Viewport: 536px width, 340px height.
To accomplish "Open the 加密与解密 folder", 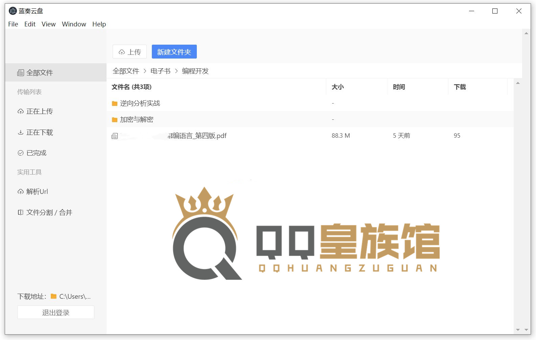I will [137, 119].
